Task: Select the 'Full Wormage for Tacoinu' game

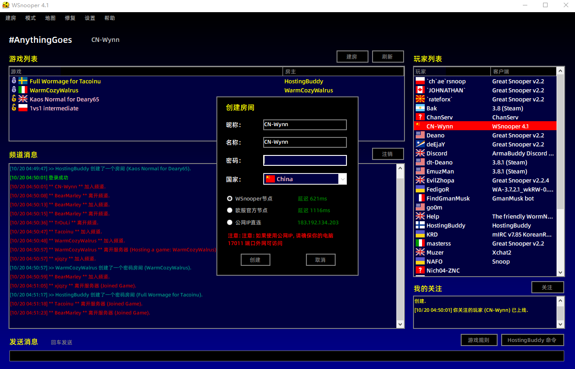Action: (x=207, y=81)
